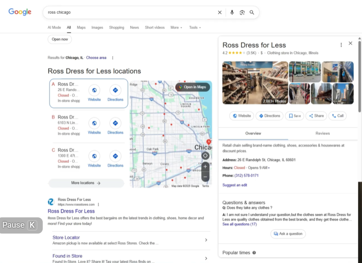The image size is (362, 263).
Task: Click the map's my-location target icon
Action: tap(205, 156)
